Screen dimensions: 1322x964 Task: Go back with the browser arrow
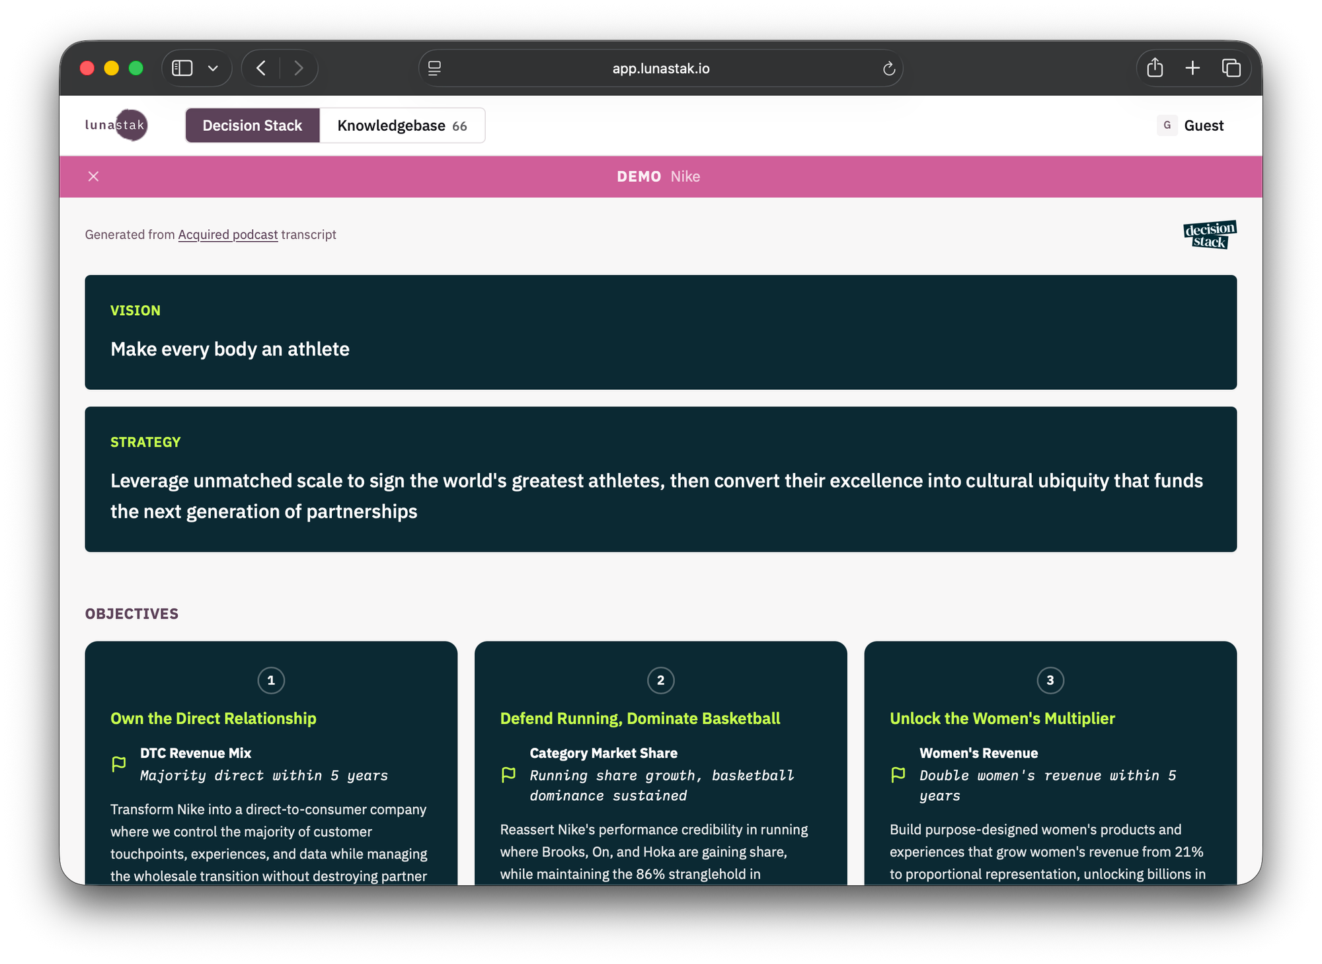pyautogui.click(x=261, y=68)
